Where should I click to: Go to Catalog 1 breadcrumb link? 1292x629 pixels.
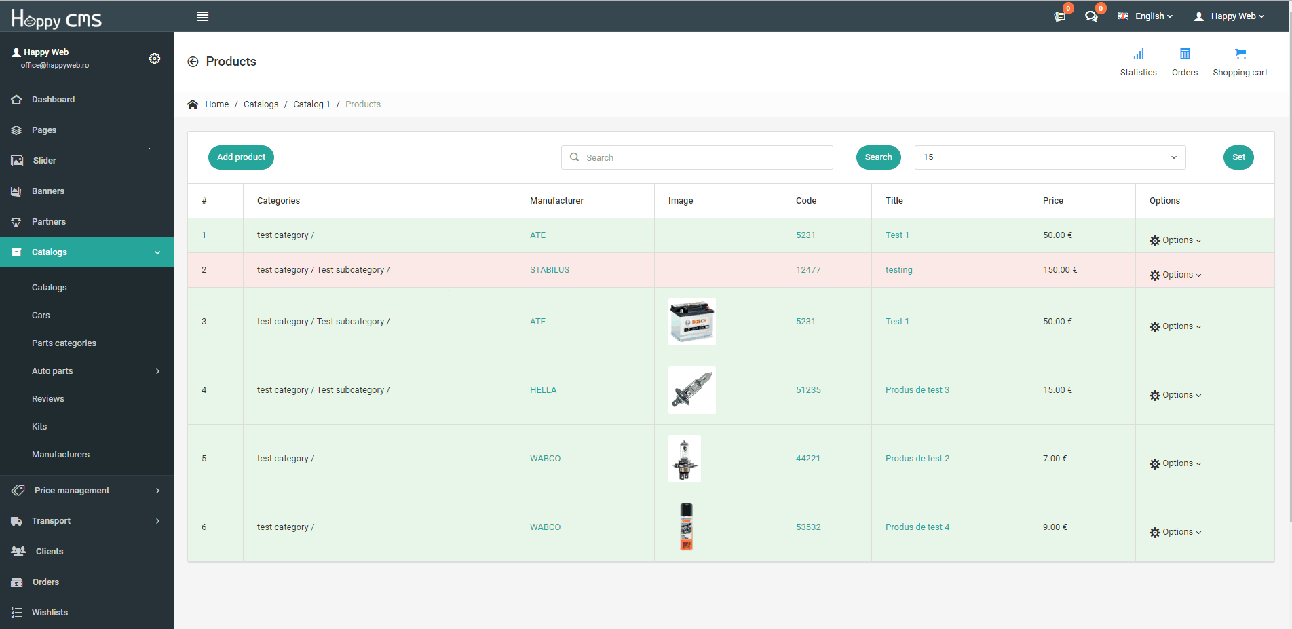pyautogui.click(x=311, y=104)
